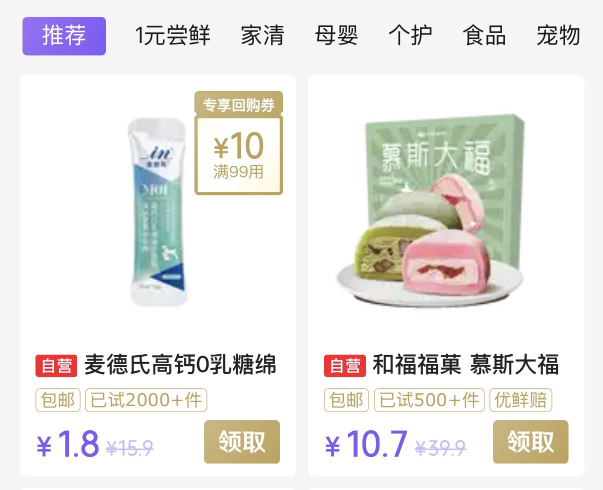Screen dimensions: 603x490
Task: Click the 优鲜赔 tag
Action: click(520, 400)
